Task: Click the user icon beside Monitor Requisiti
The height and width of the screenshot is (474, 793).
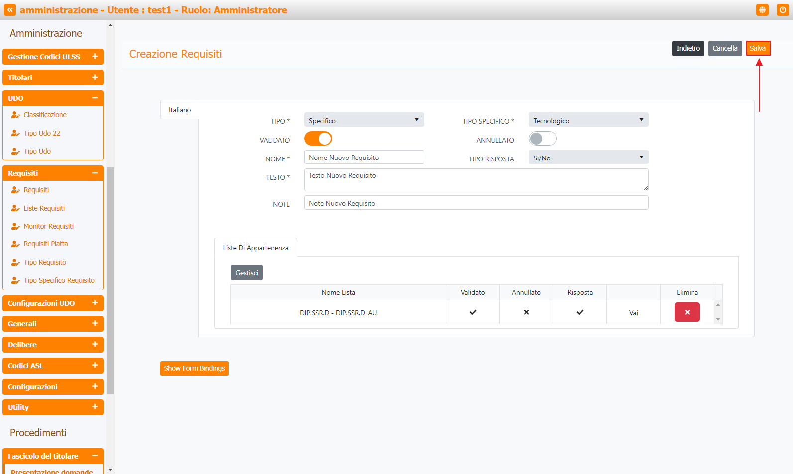Action: 15,226
